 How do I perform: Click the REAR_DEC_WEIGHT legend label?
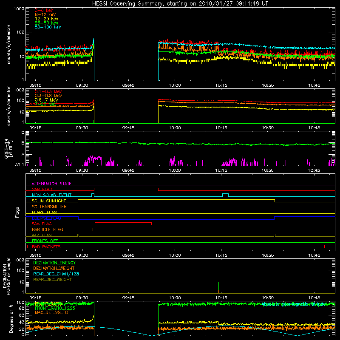pyautogui.click(x=52, y=280)
